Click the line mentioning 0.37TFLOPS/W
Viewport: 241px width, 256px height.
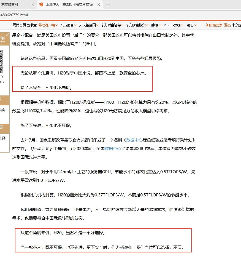[105, 195]
